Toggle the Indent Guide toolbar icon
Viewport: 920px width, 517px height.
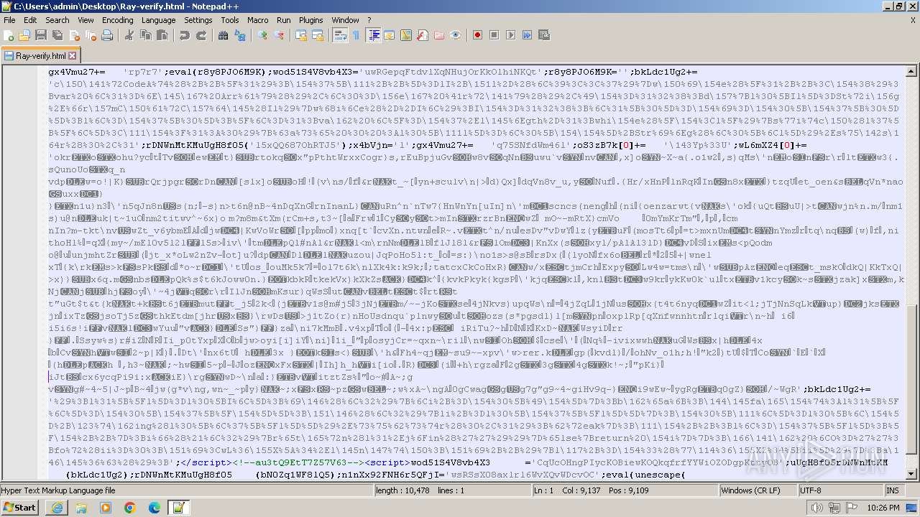373,35
